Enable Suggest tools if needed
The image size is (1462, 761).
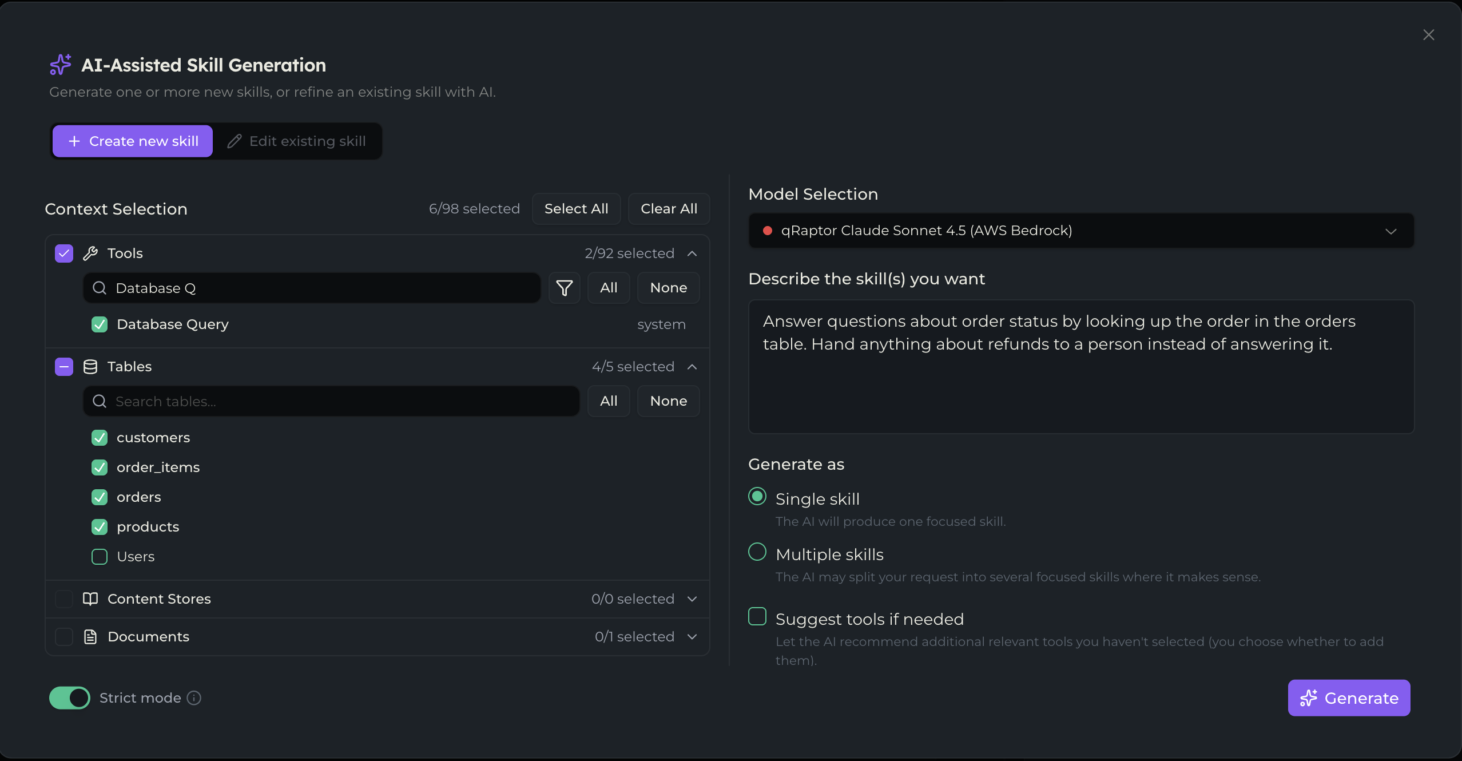(757, 616)
